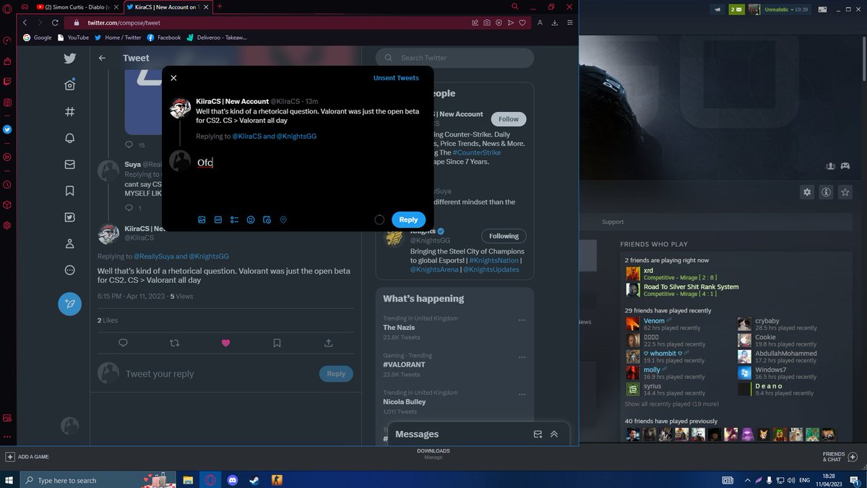
Task: Open Twitter Blue icon in sidebar
Action: click(69, 217)
